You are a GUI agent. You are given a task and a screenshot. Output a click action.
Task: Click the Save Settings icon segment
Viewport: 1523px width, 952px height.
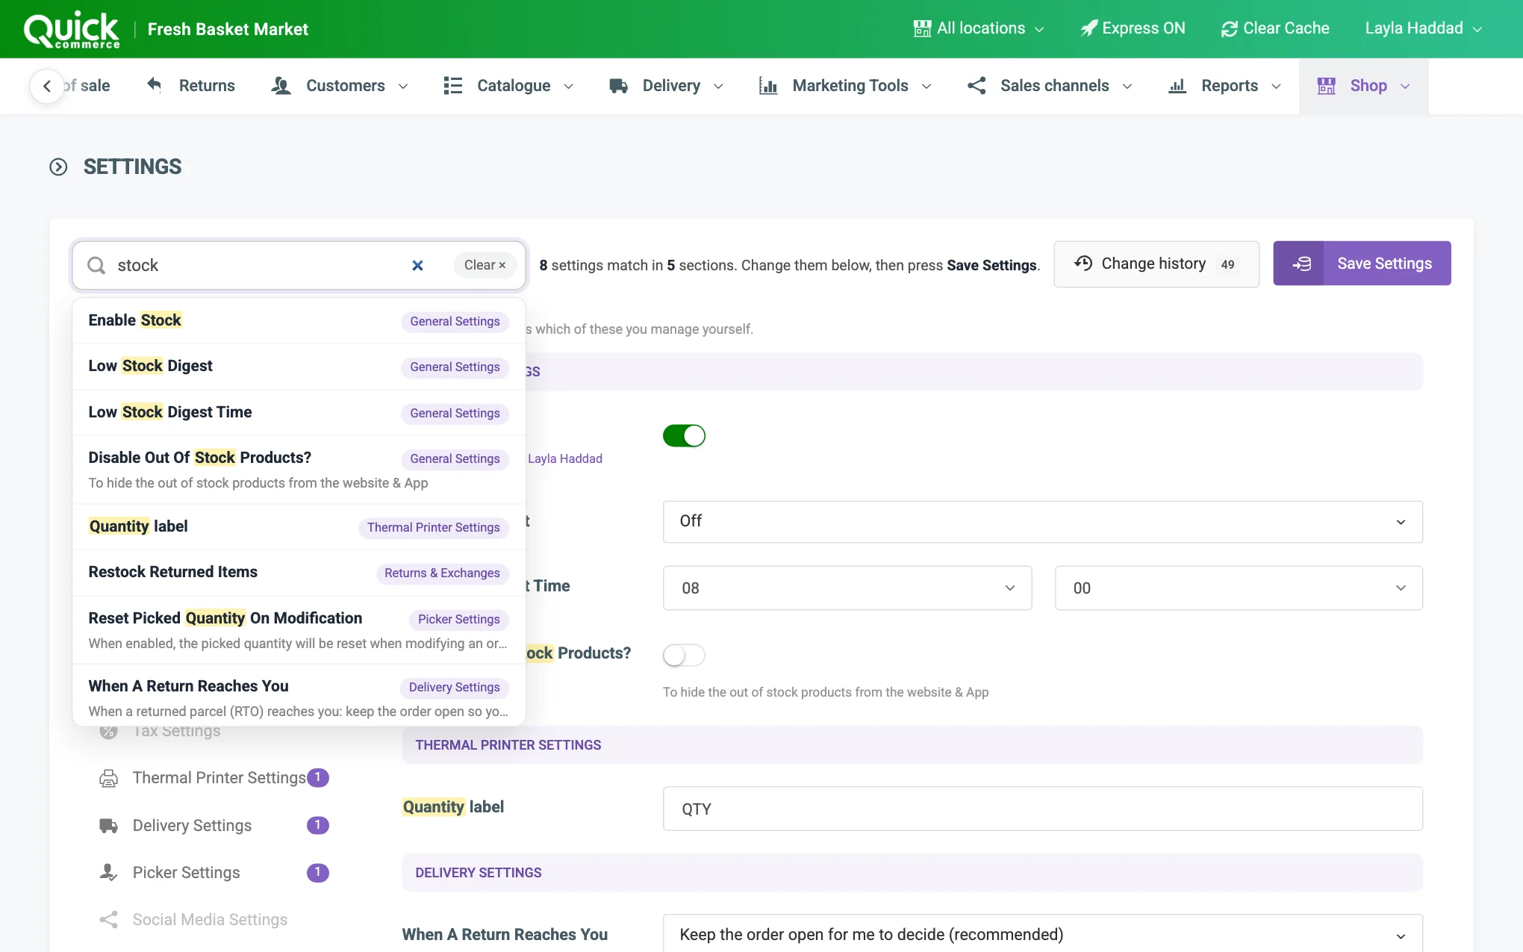[x=1299, y=264]
